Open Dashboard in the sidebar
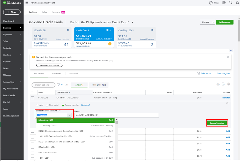Viewport: 240px width, 161px height. click(x=8, y=21)
